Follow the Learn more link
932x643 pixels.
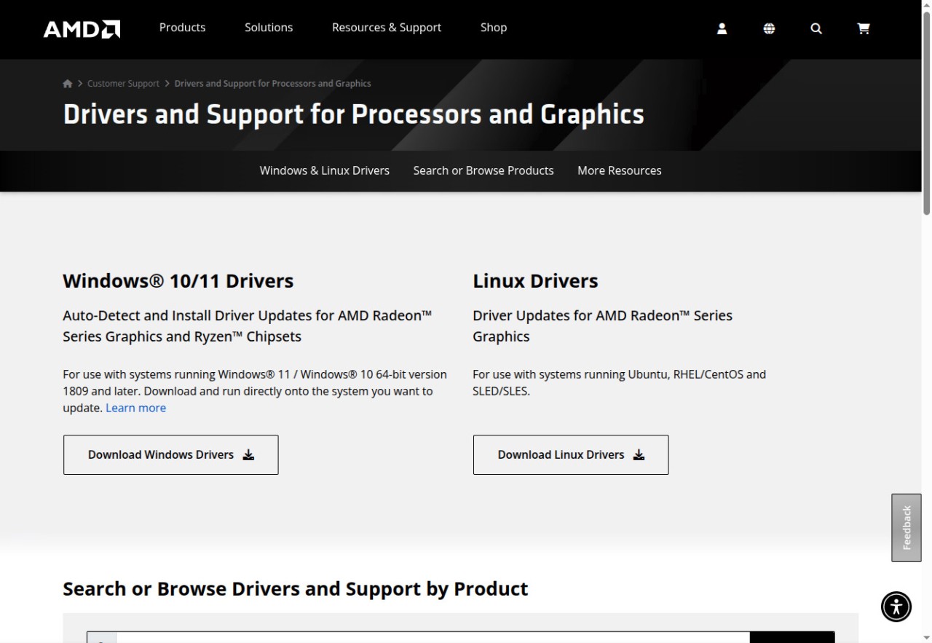tap(135, 408)
